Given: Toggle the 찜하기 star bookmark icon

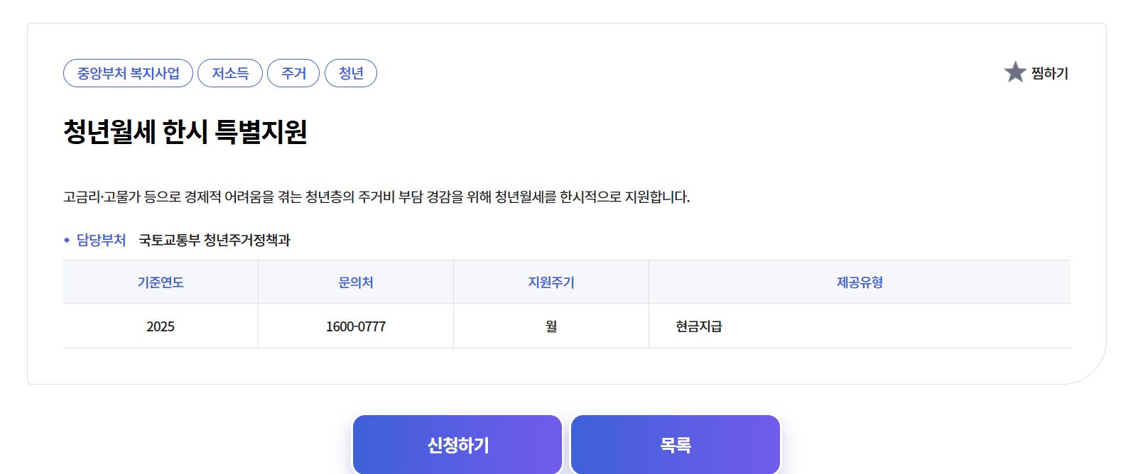Looking at the screenshot, I should pyautogui.click(x=1013, y=71).
